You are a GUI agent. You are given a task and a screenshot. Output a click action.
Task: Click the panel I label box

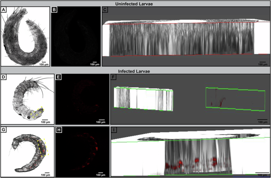tap(114, 129)
